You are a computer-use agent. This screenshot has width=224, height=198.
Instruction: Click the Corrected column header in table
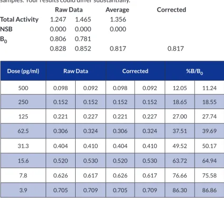click(135, 71)
